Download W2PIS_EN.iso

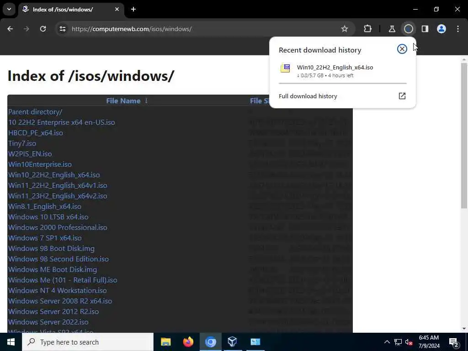pos(30,154)
